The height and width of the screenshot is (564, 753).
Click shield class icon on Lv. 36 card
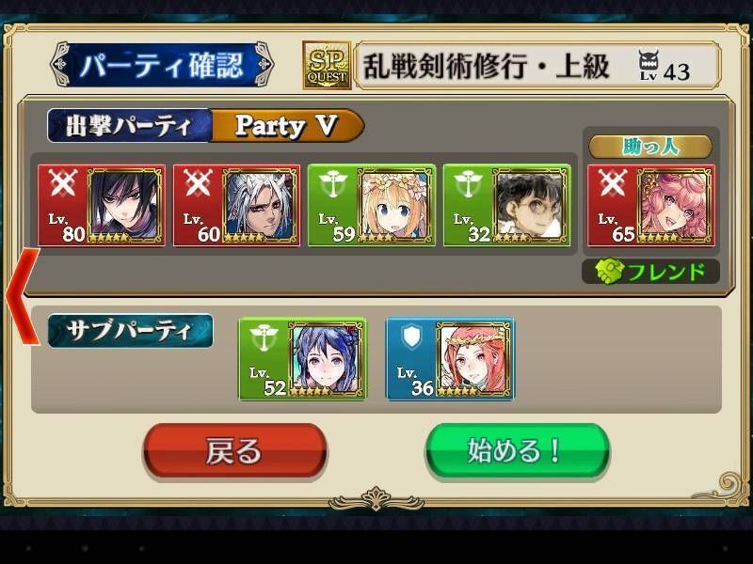(x=411, y=337)
